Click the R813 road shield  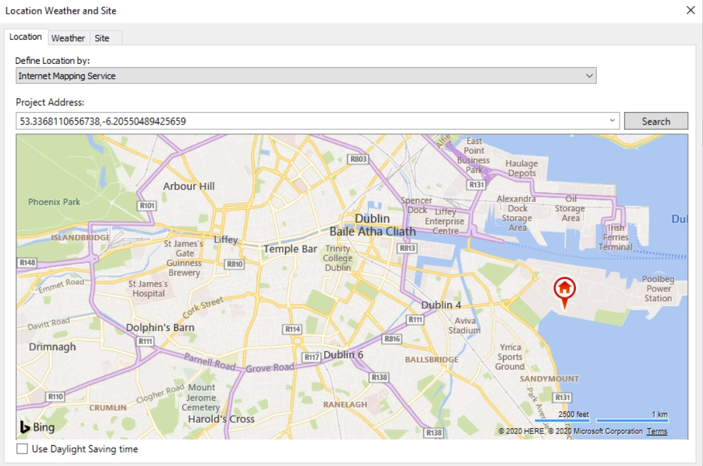click(407, 248)
